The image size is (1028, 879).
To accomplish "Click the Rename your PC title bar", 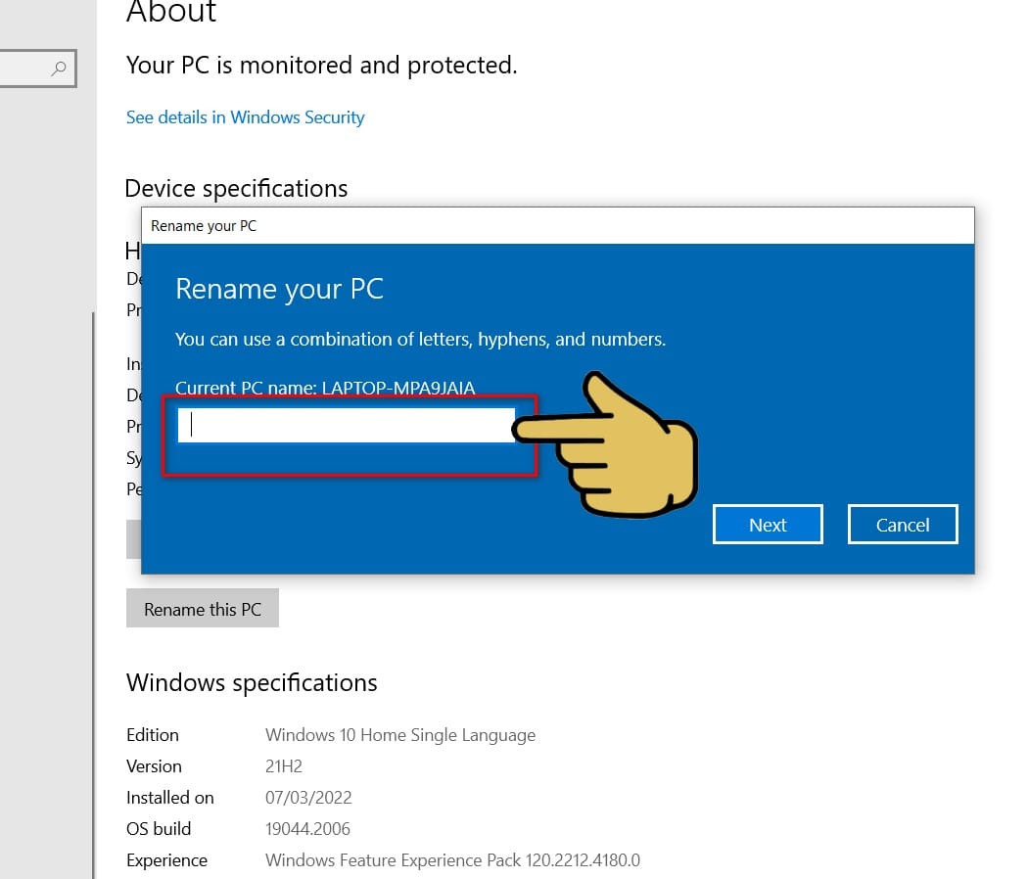I will [557, 225].
